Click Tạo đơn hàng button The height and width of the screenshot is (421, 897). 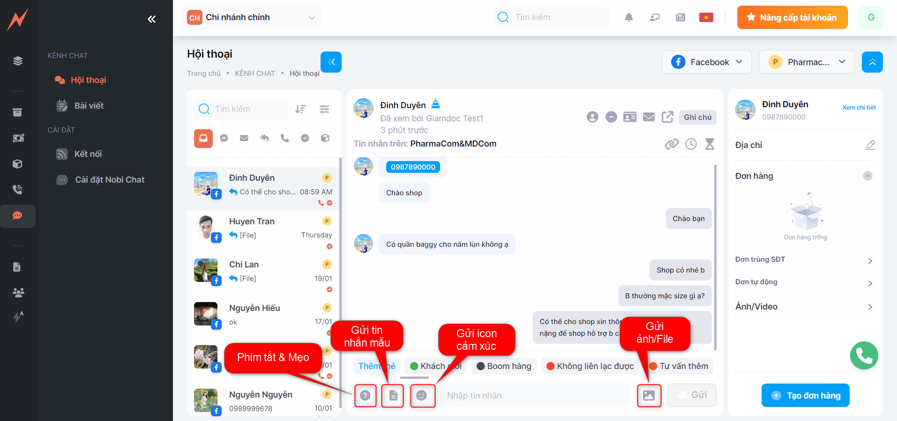(x=805, y=396)
